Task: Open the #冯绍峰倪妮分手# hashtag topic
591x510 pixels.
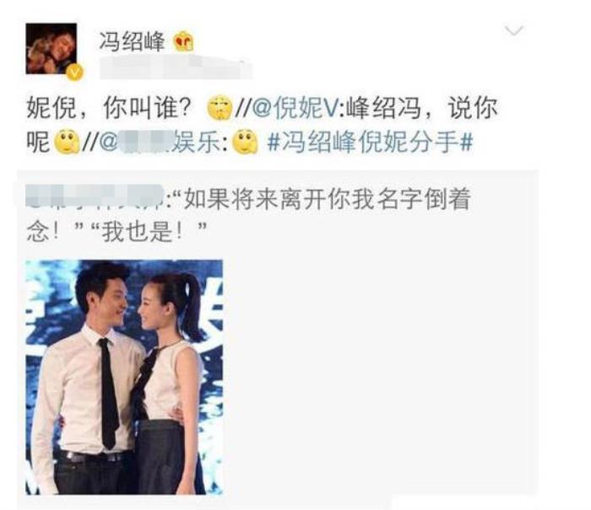Action: point(370,142)
